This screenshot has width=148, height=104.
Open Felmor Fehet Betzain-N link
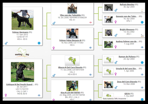[70, 40]
